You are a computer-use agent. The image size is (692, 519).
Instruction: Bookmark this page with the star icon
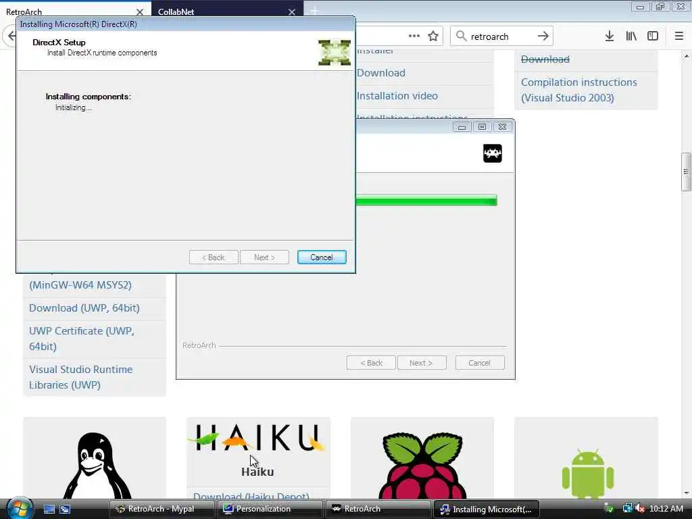pyautogui.click(x=433, y=36)
